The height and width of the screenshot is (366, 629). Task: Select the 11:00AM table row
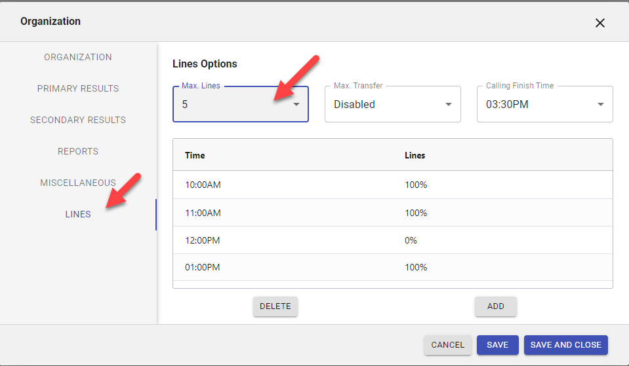[392, 213]
